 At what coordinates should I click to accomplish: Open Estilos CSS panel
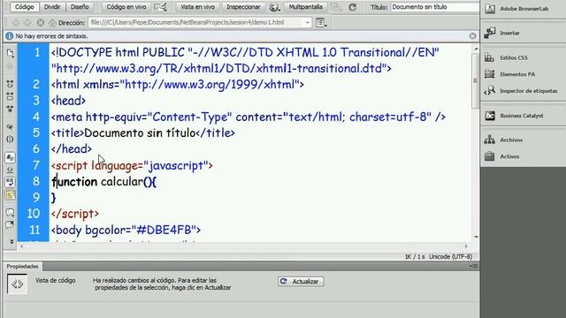pos(514,57)
